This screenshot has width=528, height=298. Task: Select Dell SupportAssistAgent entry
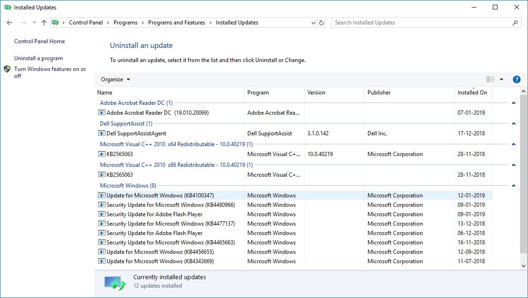pos(137,133)
